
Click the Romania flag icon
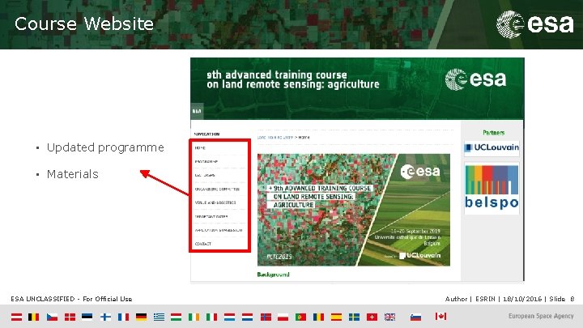coord(319,317)
